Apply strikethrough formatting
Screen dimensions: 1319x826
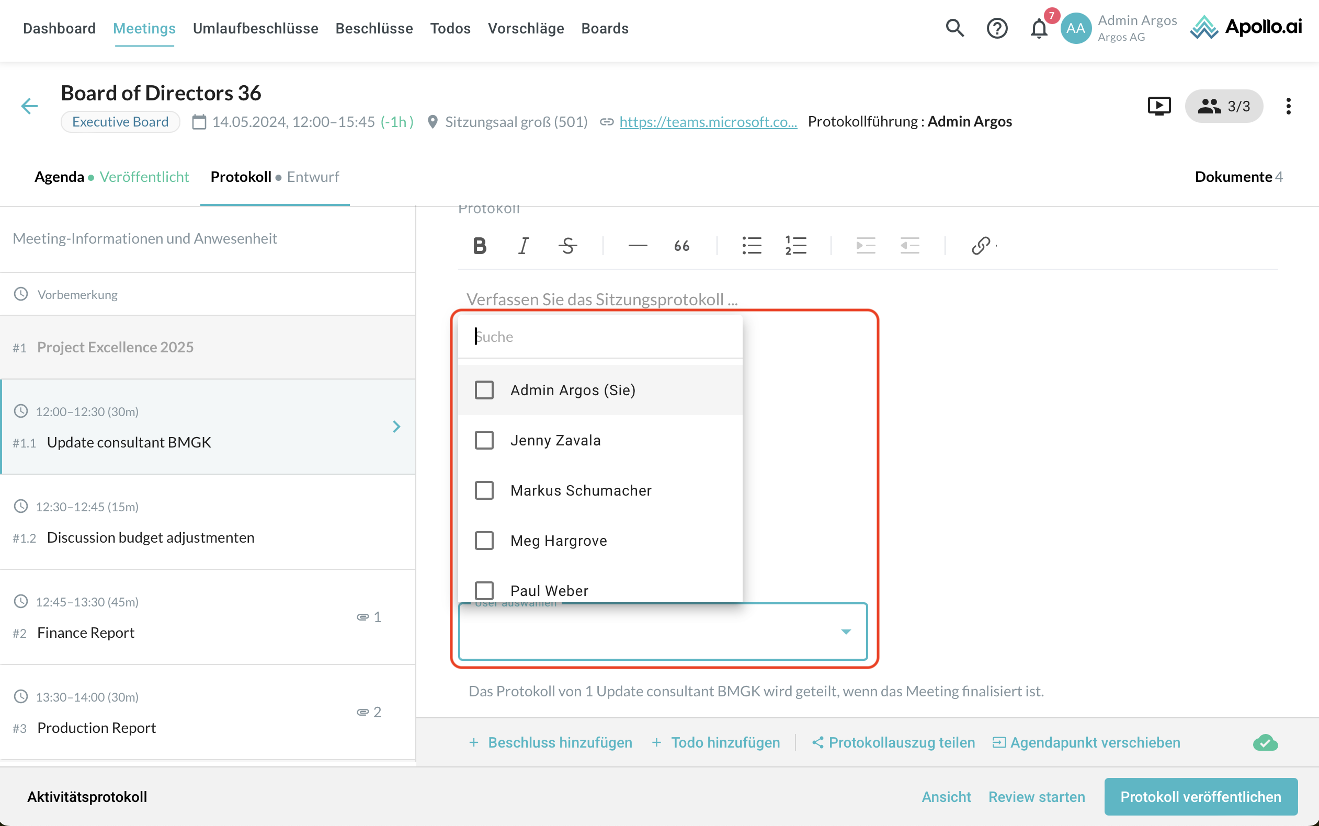coord(567,246)
